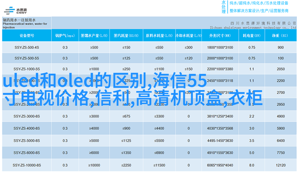Select the distilled output ≥10000

click(94, 165)
